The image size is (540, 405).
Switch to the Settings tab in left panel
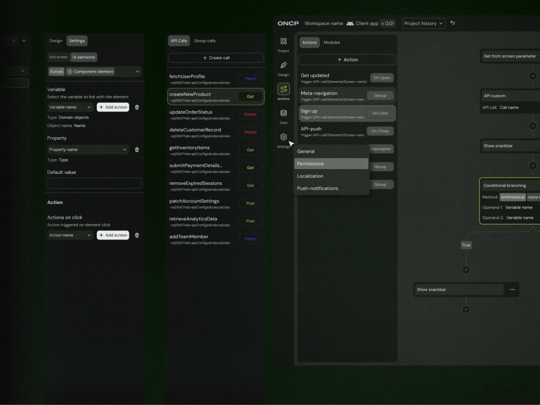click(x=77, y=40)
